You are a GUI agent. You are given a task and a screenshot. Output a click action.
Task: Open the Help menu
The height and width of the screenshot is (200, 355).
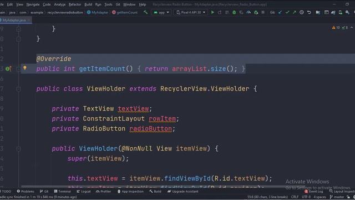point(143,4)
